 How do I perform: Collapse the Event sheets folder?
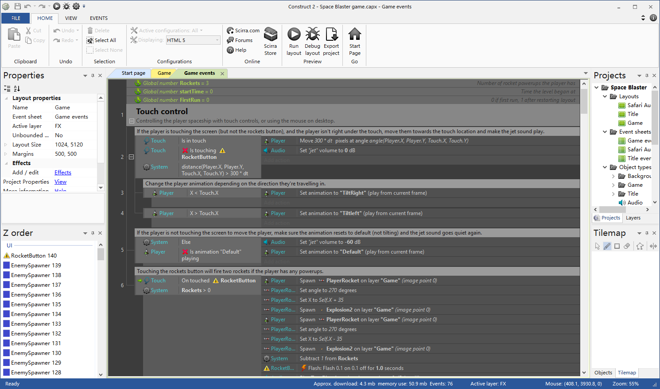(605, 132)
